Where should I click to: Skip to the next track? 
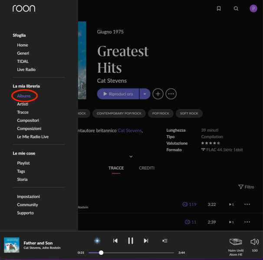pyautogui.click(x=146, y=240)
